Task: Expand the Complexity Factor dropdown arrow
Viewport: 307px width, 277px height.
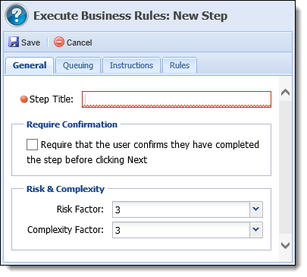Action: pos(256,230)
